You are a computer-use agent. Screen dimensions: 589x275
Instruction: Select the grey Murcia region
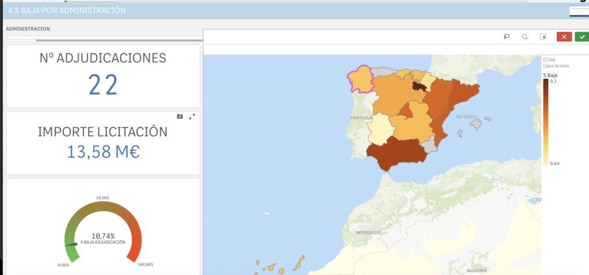click(429, 145)
